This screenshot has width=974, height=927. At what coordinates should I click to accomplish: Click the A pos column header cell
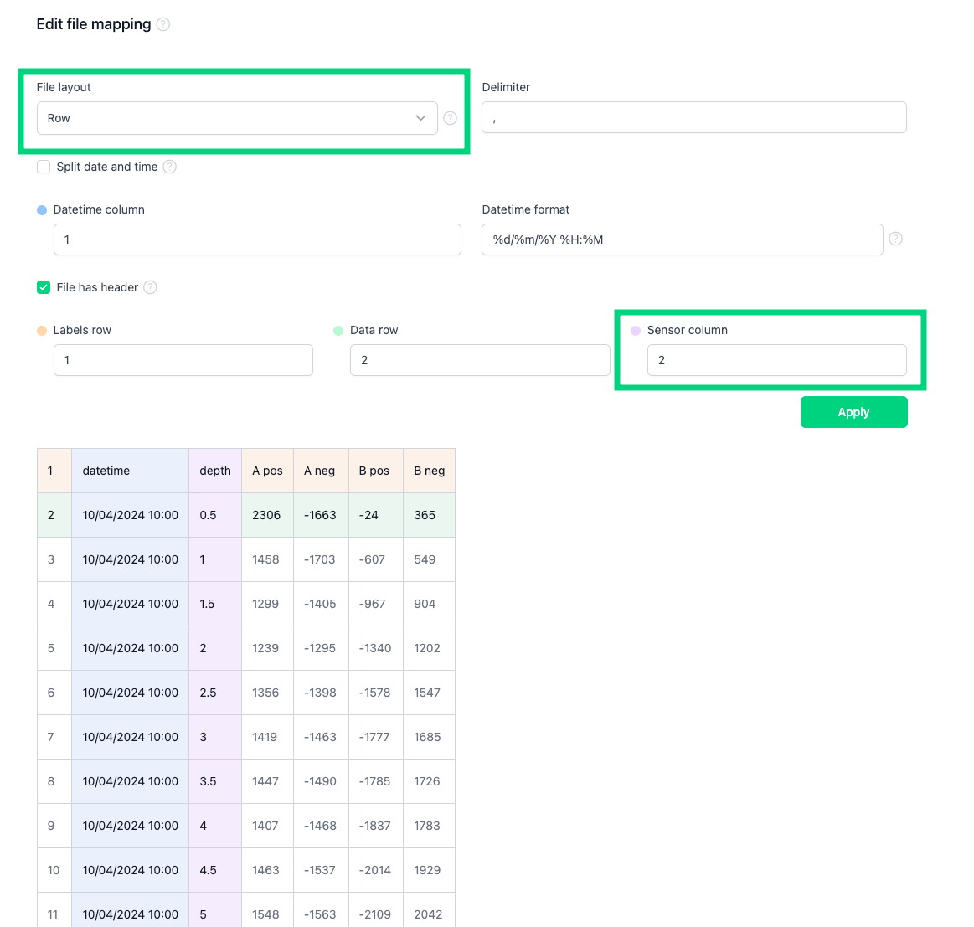(267, 471)
